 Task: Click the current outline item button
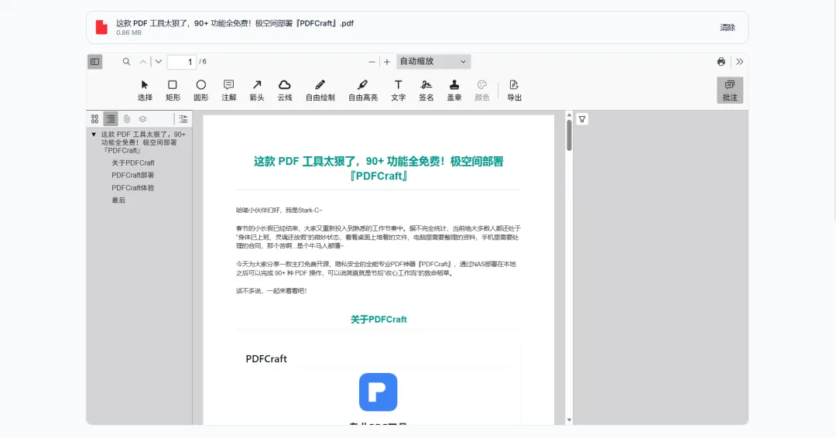coord(183,119)
